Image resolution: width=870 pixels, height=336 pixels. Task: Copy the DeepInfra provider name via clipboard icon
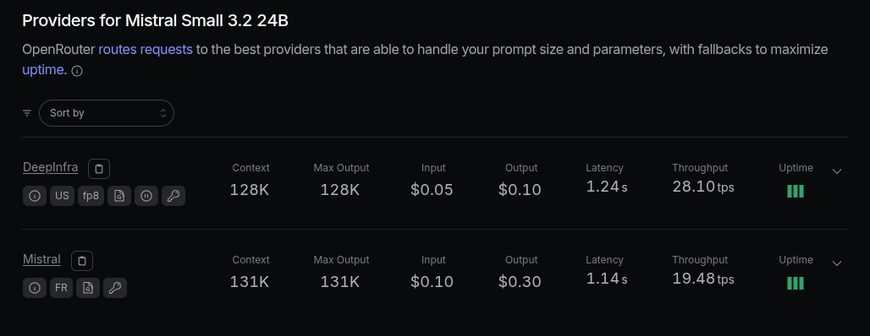click(99, 169)
